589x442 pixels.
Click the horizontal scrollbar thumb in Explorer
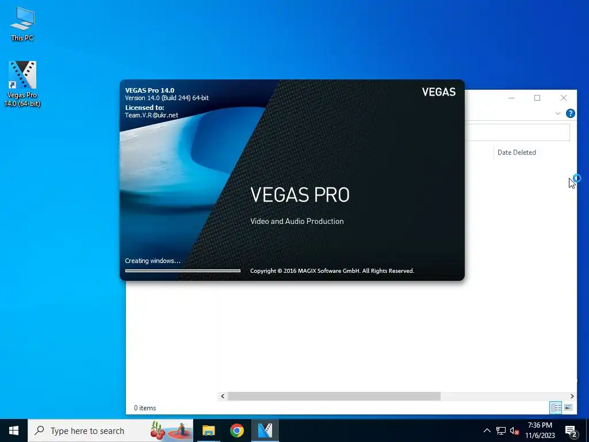334,396
